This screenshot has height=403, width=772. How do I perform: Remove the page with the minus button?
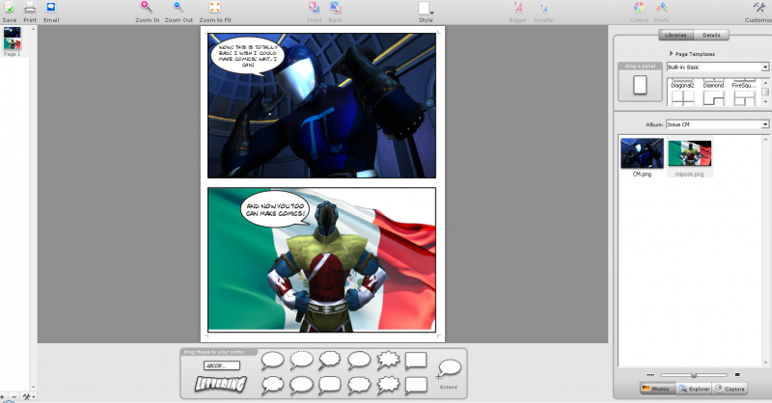[x=14, y=397]
